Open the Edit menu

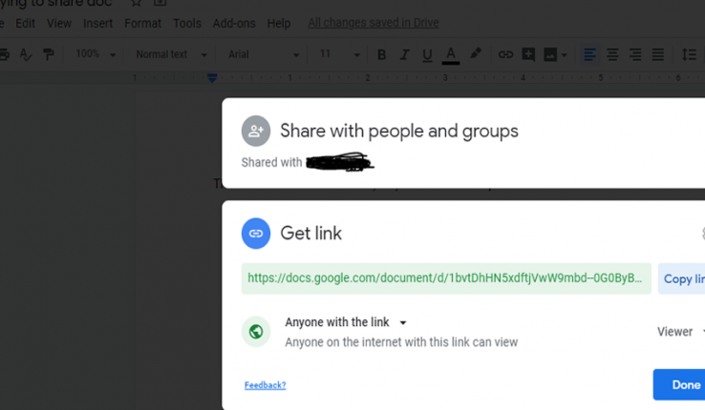25,23
